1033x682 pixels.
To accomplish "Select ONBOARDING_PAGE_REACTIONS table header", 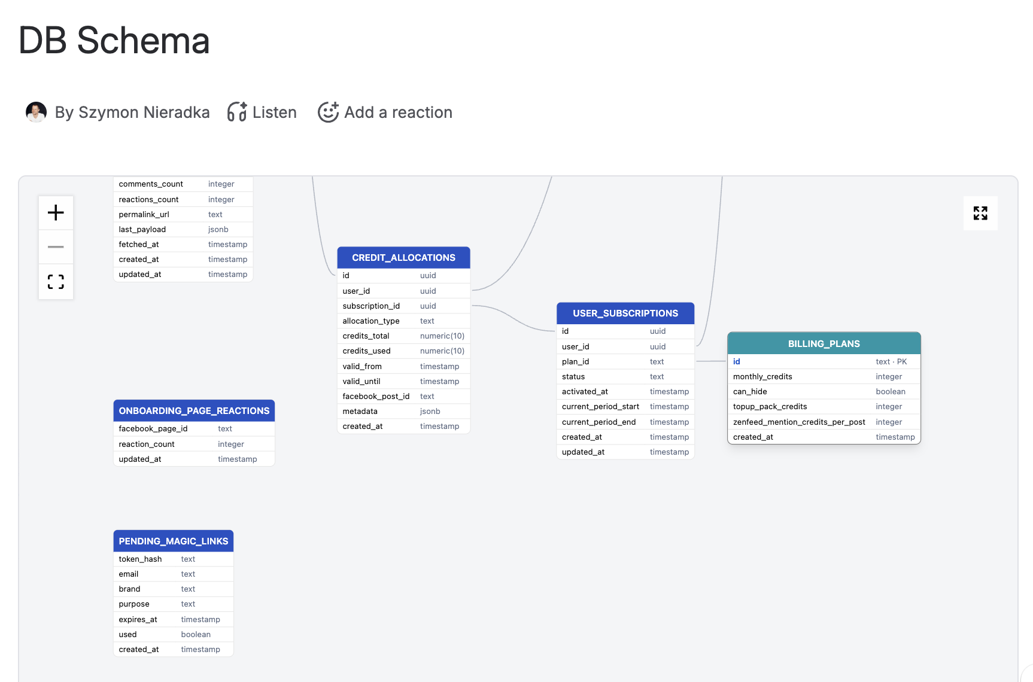I will click(x=194, y=411).
